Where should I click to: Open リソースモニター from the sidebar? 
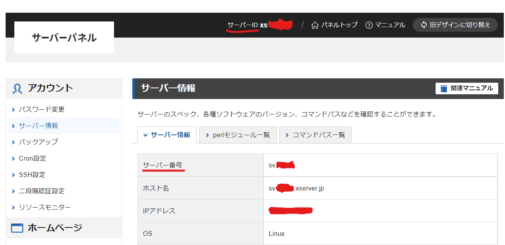pyautogui.click(x=44, y=207)
